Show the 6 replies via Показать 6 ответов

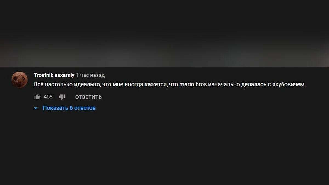69,108
